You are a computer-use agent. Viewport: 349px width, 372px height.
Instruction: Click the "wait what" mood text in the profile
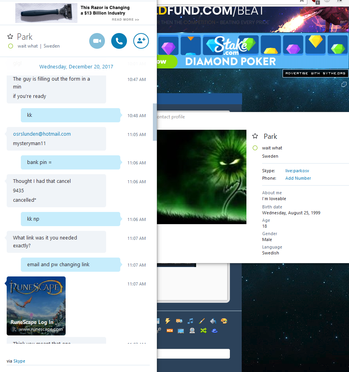[x=272, y=148]
